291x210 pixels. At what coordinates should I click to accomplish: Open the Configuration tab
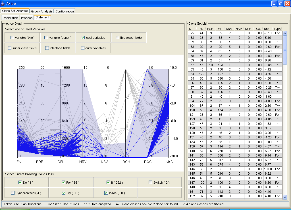pos(65,11)
